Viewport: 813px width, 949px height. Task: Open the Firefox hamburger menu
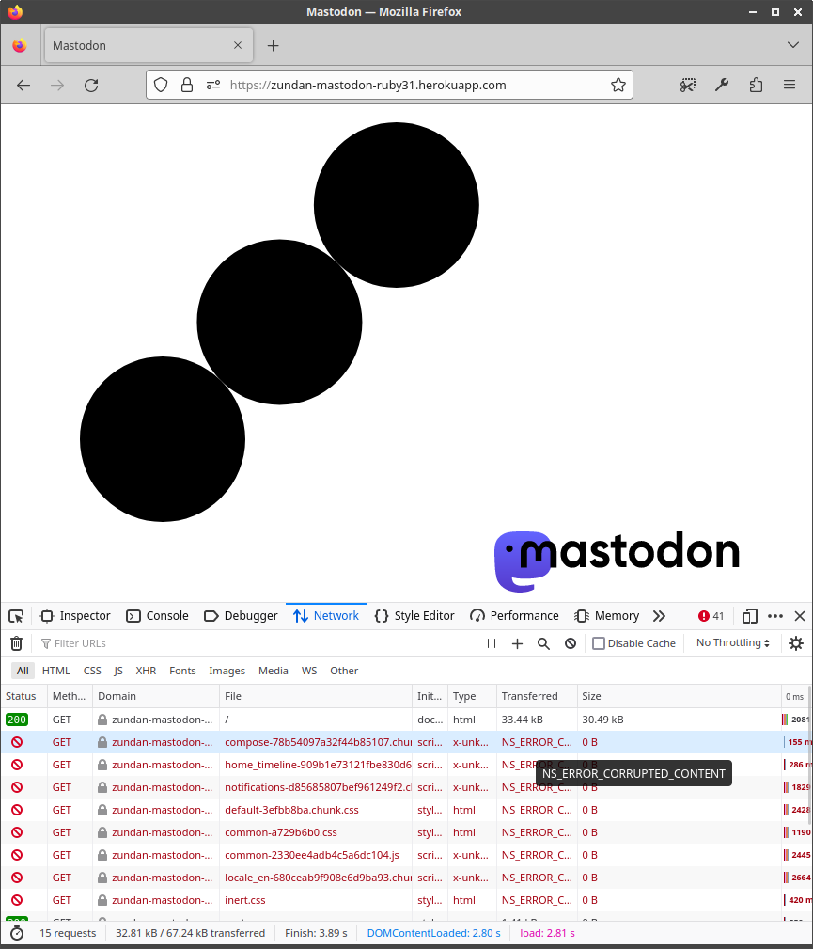tap(790, 86)
